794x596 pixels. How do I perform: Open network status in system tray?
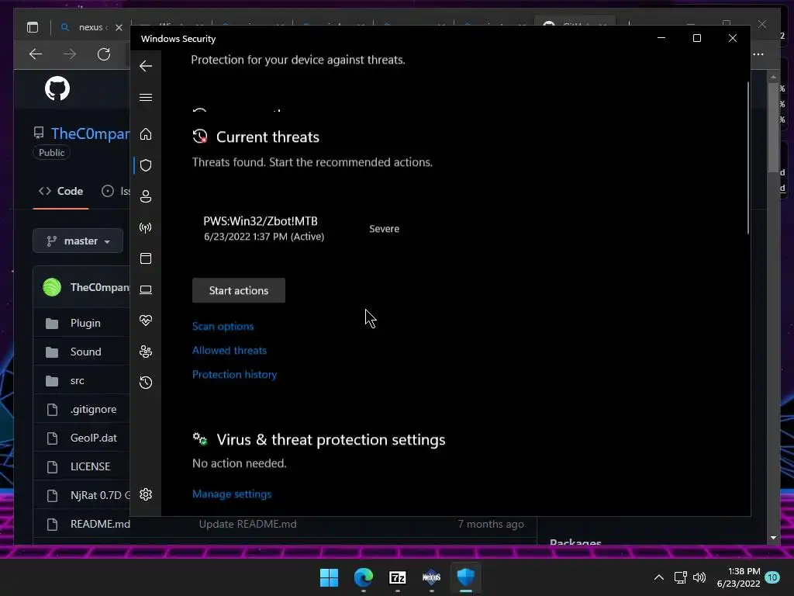(681, 577)
